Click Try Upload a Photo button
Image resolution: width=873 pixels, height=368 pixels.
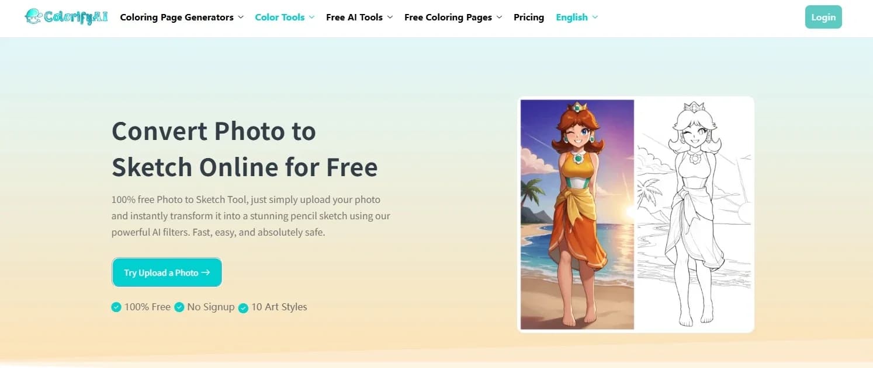167,272
